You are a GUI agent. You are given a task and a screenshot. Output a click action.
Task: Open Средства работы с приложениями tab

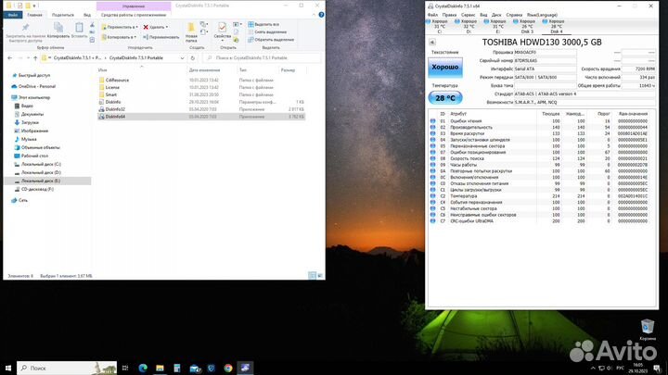(134, 15)
